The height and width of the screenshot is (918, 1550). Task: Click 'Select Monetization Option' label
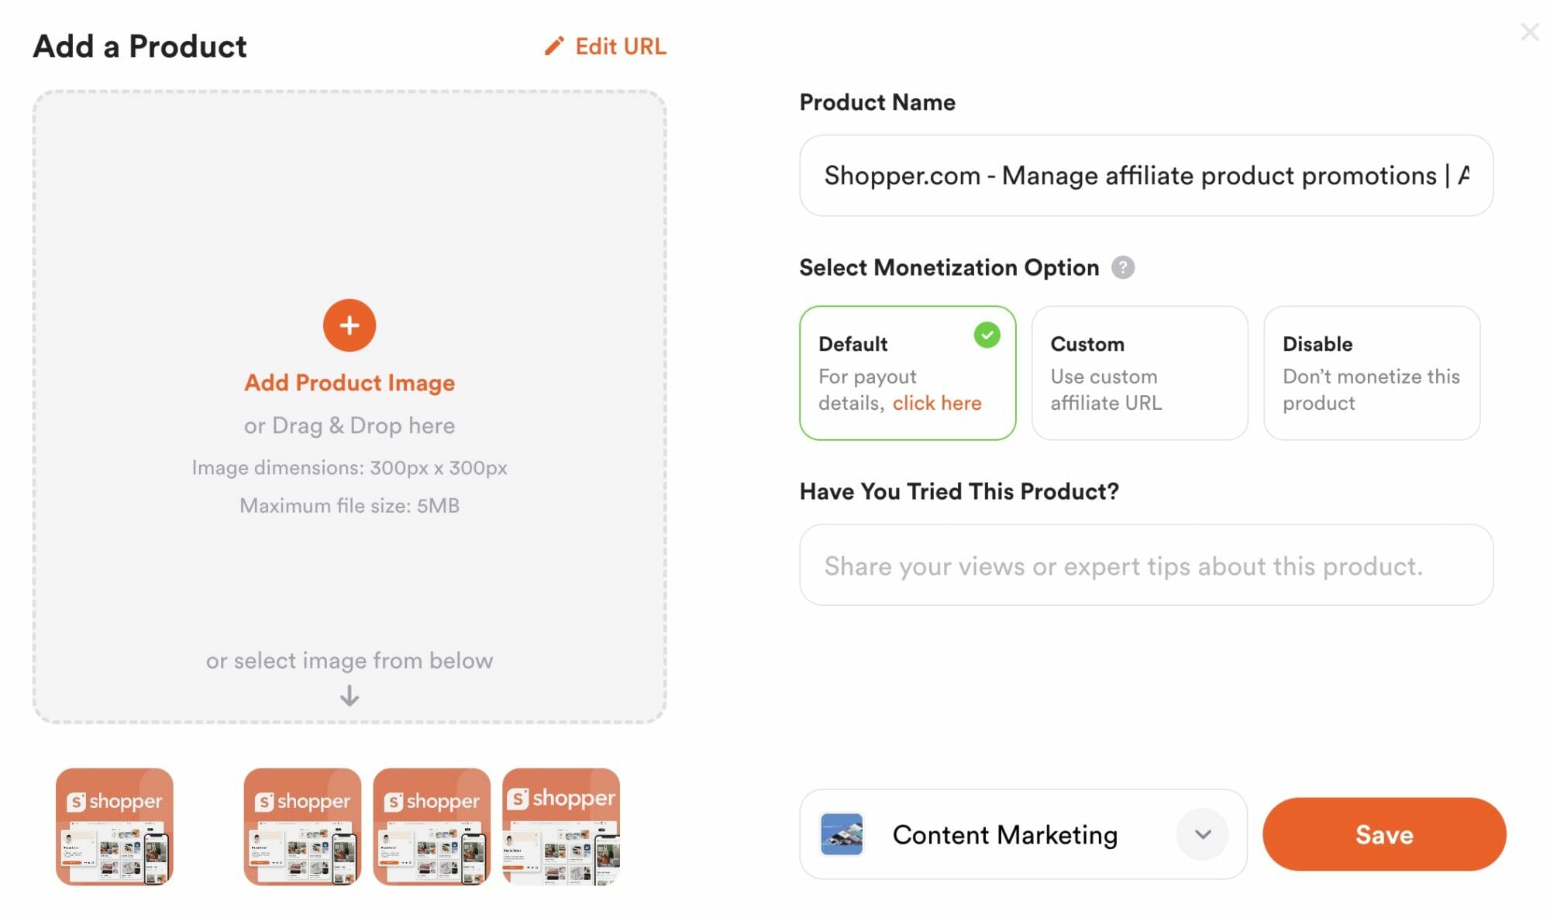949,267
